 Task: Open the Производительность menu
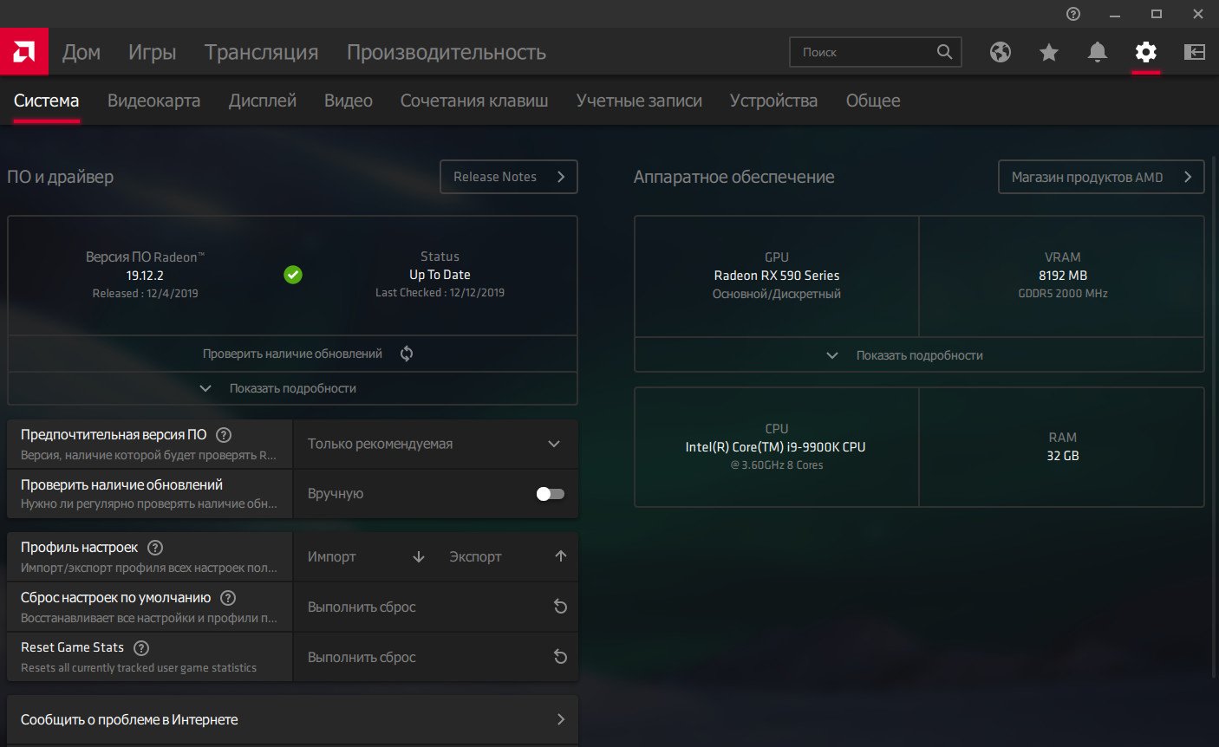click(x=446, y=52)
